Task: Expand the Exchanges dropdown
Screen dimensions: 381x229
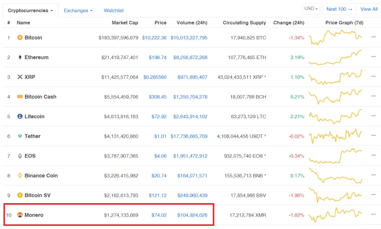Action: coord(78,10)
